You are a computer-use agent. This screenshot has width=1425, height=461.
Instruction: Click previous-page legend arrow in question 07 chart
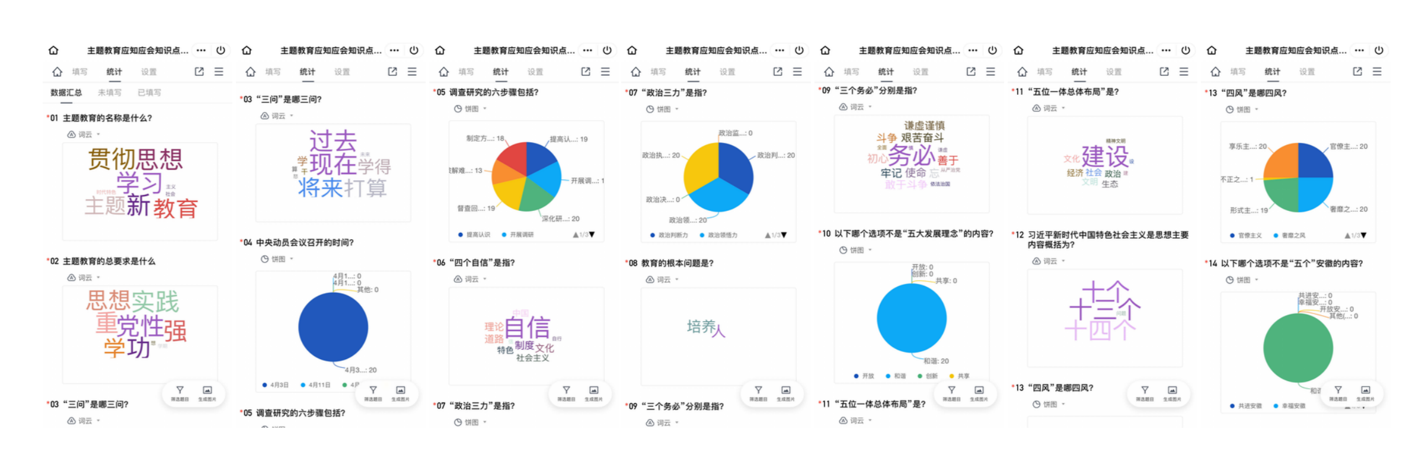[768, 235]
